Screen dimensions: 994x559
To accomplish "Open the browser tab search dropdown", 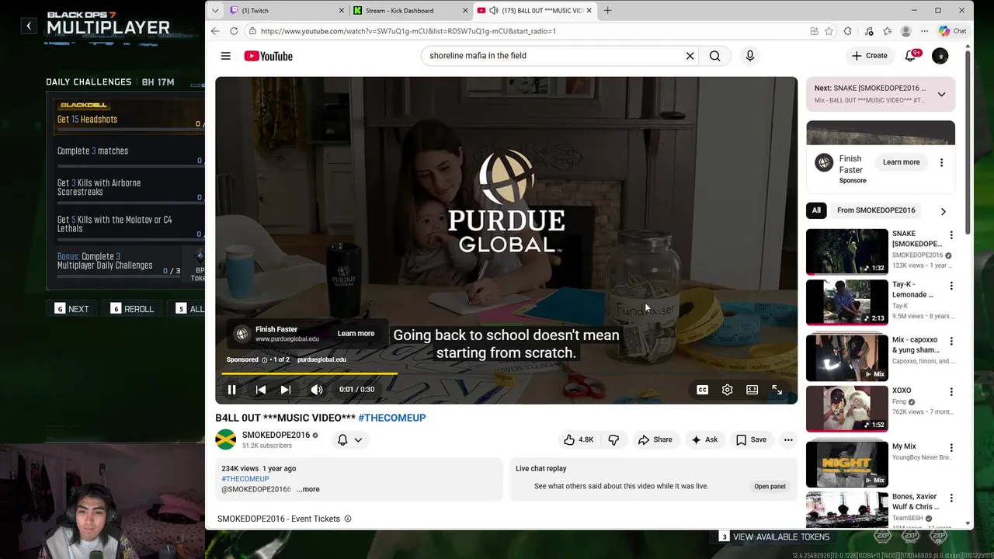I will (x=215, y=10).
